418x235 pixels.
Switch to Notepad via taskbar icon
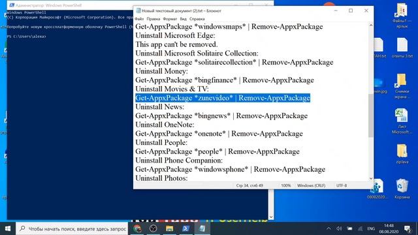point(202,228)
